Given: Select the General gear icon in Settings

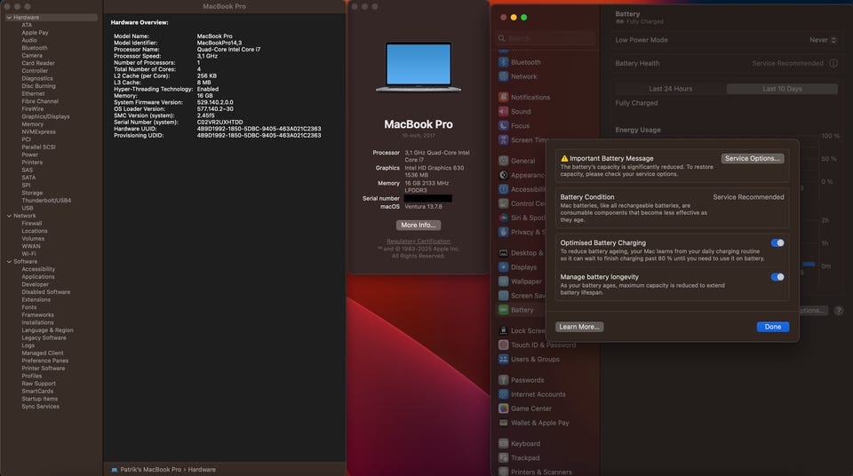Looking at the screenshot, I should [x=503, y=161].
